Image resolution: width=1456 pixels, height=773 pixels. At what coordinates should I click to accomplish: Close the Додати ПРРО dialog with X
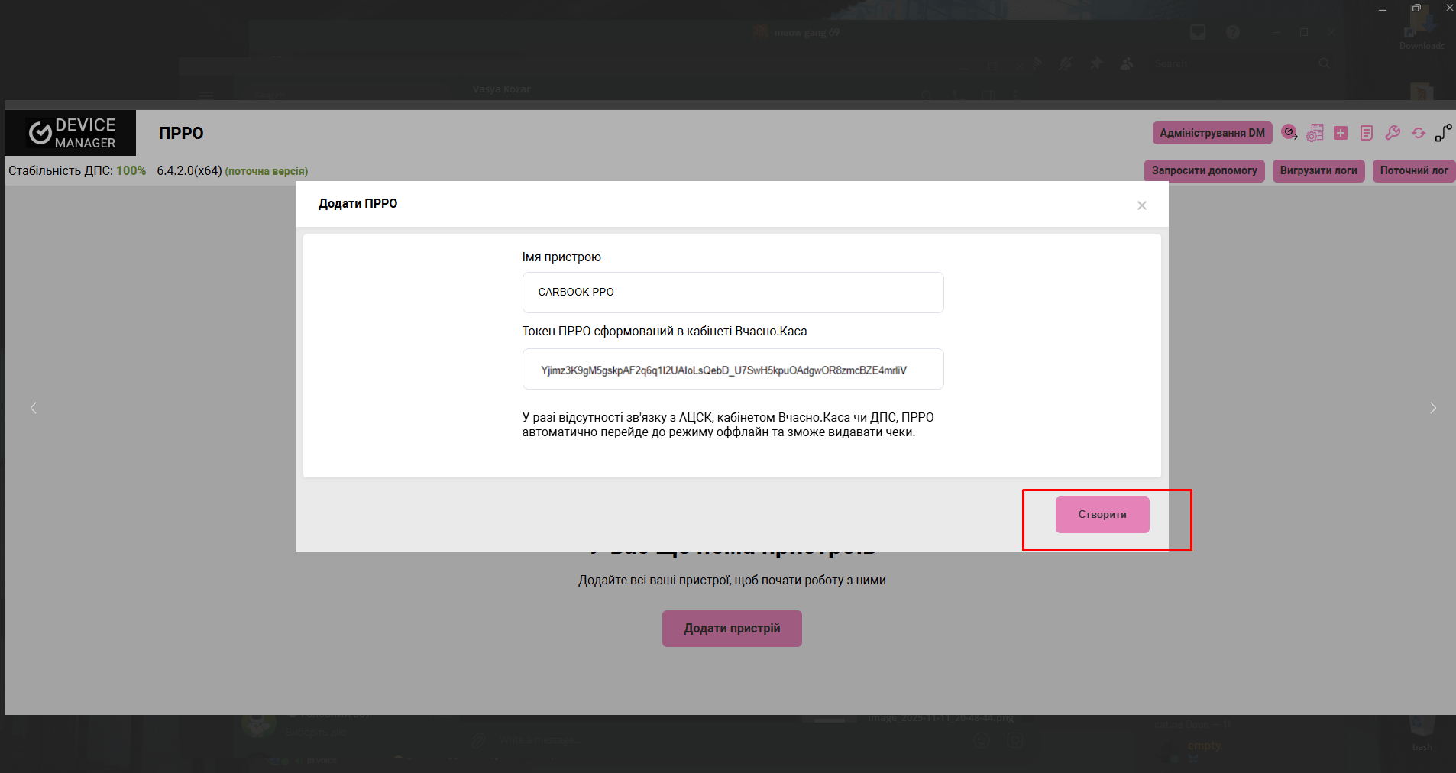[1141, 205]
